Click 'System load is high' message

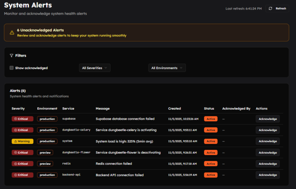coord(125,141)
